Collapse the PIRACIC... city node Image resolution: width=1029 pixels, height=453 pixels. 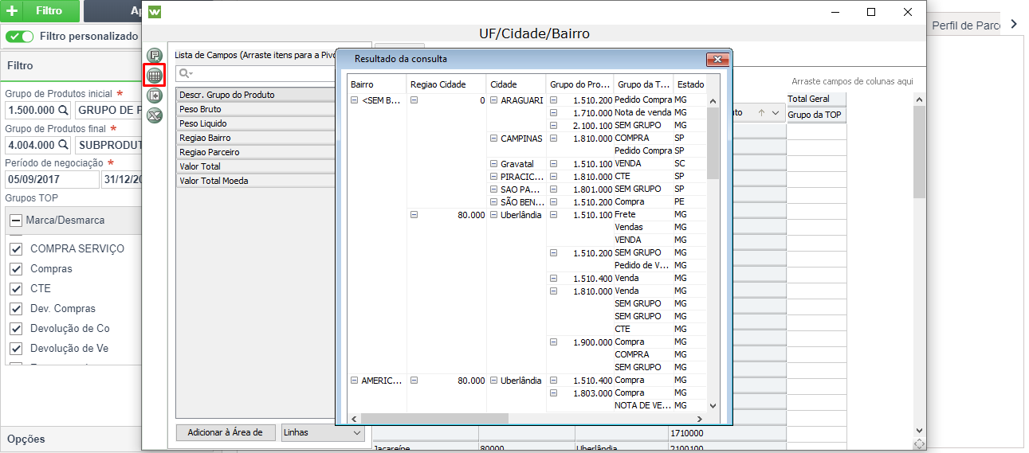click(493, 177)
